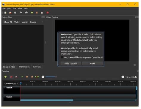Click Next in the tutorial dialog
This screenshot has width=141, height=109.
click(93, 64)
